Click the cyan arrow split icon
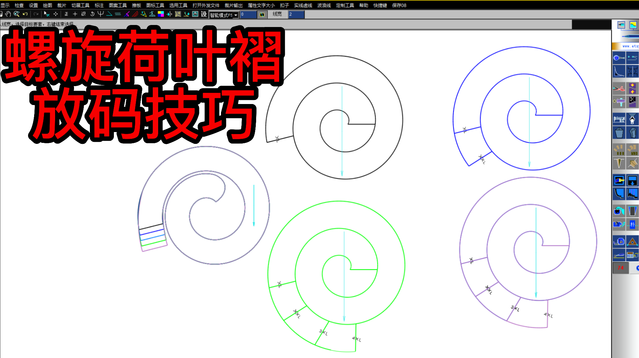Image resolution: width=639 pixels, height=358 pixels. pyautogui.click(x=169, y=14)
